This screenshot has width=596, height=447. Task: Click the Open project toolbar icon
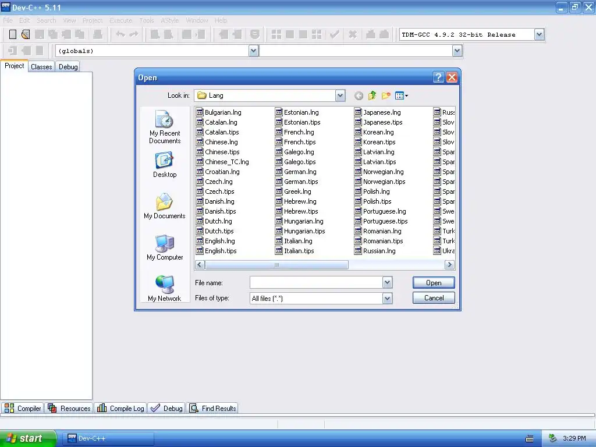tap(26, 34)
